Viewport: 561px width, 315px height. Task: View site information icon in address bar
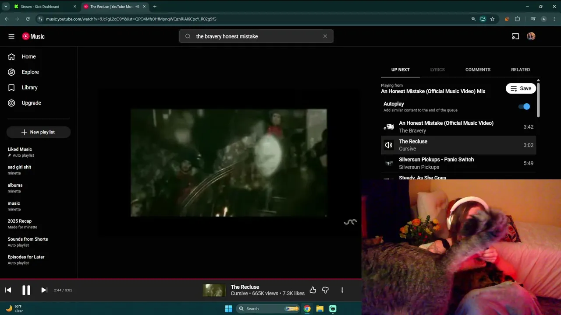point(40,19)
